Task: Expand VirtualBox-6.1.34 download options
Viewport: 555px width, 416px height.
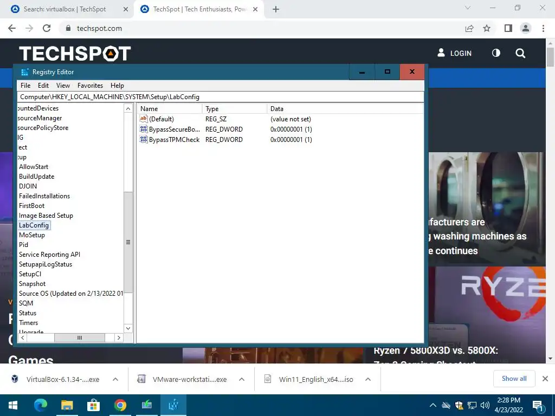Action: [x=115, y=379]
